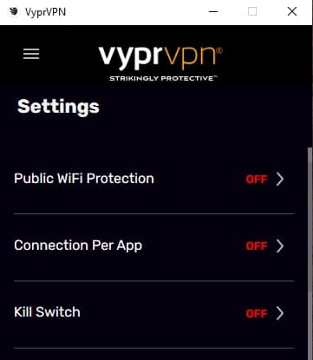This screenshot has height=360, width=313.
Task: Click the Strikingly Protective tagline
Action: [x=163, y=78]
